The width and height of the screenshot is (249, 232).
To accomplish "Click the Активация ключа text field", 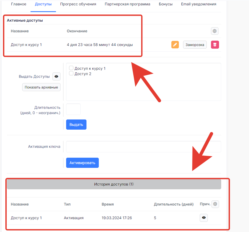I will coord(143,146).
